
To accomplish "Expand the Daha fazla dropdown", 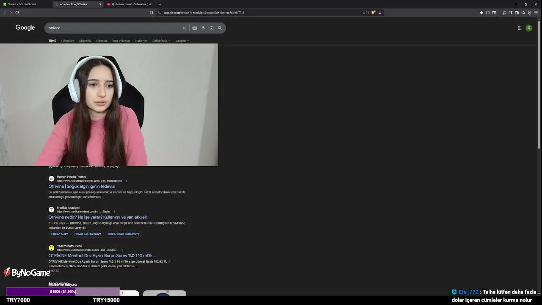I will [x=161, y=41].
